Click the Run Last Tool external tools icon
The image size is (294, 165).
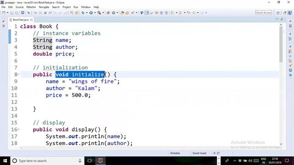(99, 13)
